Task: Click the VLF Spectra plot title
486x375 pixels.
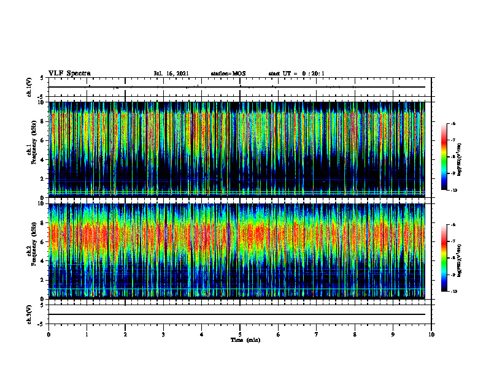Action: click(x=69, y=74)
